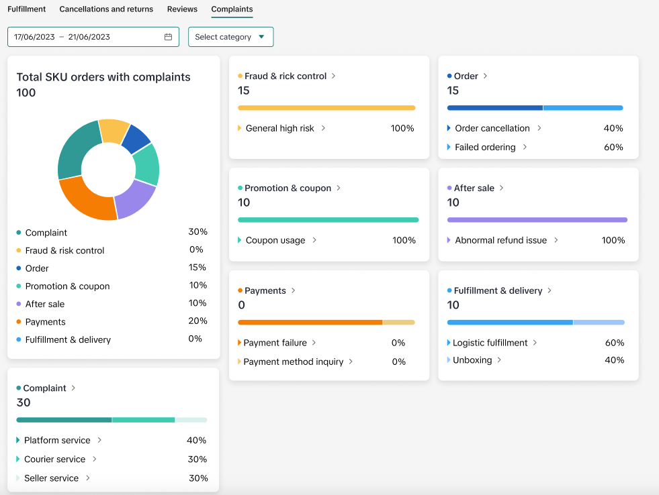
Task: Expand the Order cancellation row
Action: click(x=539, y=128)
